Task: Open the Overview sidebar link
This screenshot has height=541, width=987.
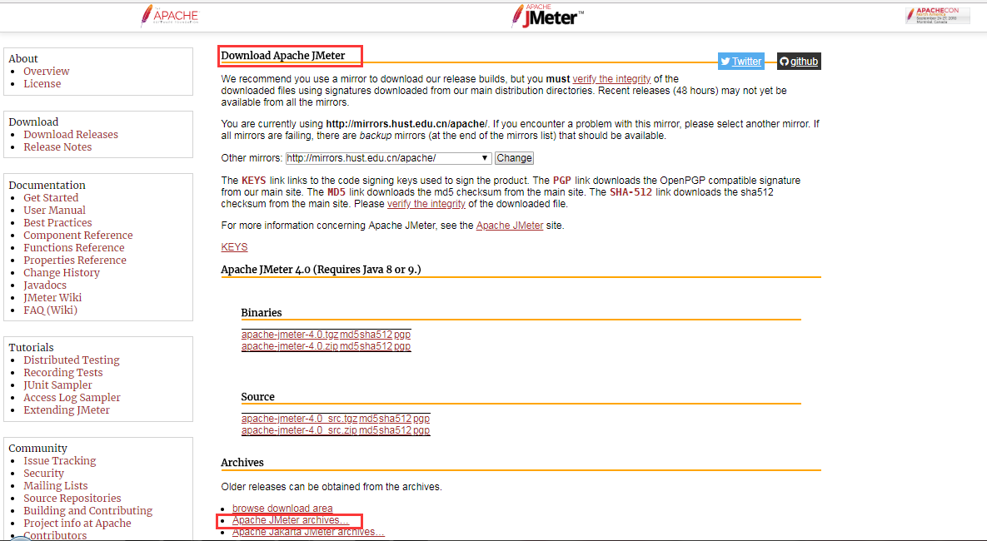Action: [47, 71]
